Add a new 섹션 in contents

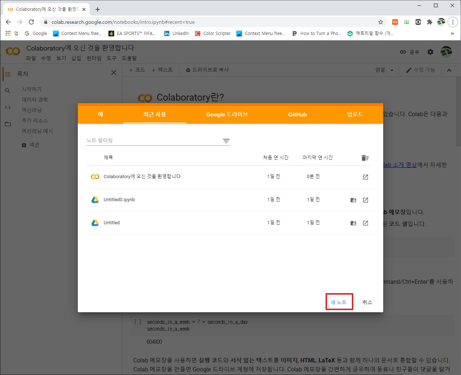31,145
